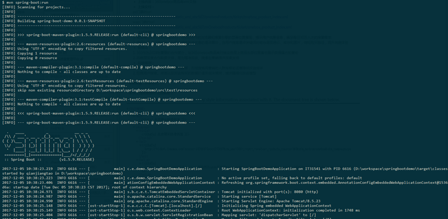Select the 'Scanning for projects...' line

[x=36, y=7]
